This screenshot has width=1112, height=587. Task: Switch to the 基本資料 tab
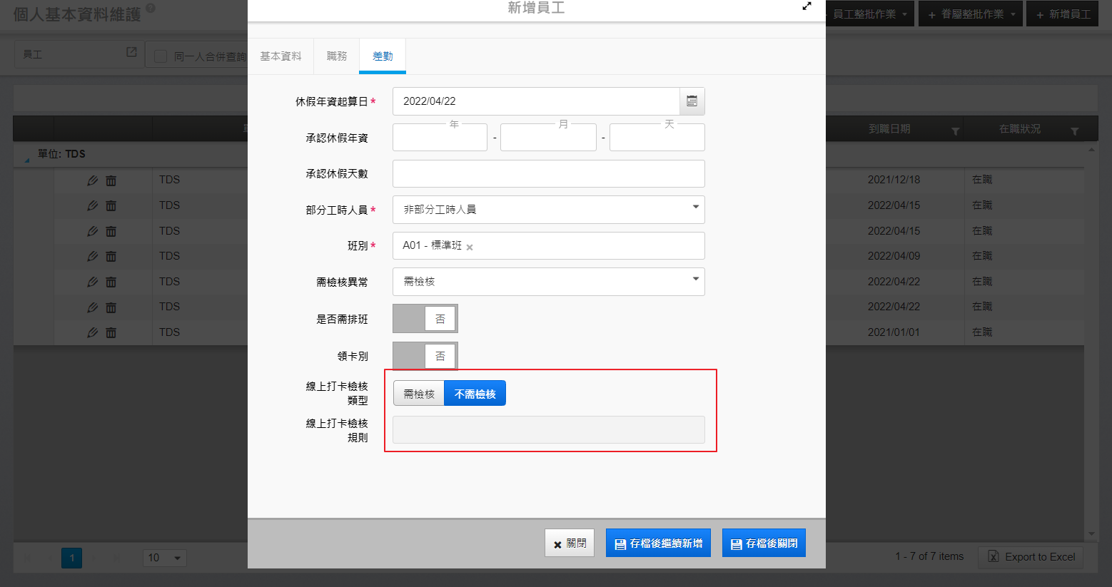click(280, 56)
